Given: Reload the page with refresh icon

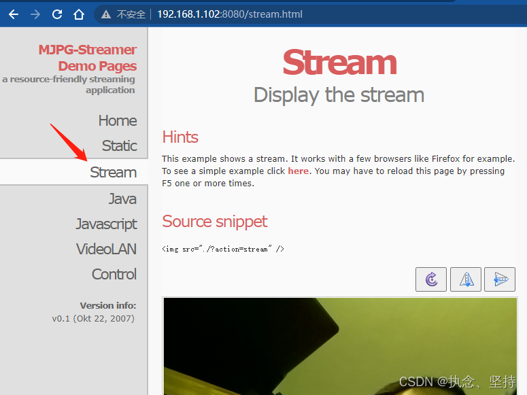Looking at the screenshot, I should tap(57, 14).
